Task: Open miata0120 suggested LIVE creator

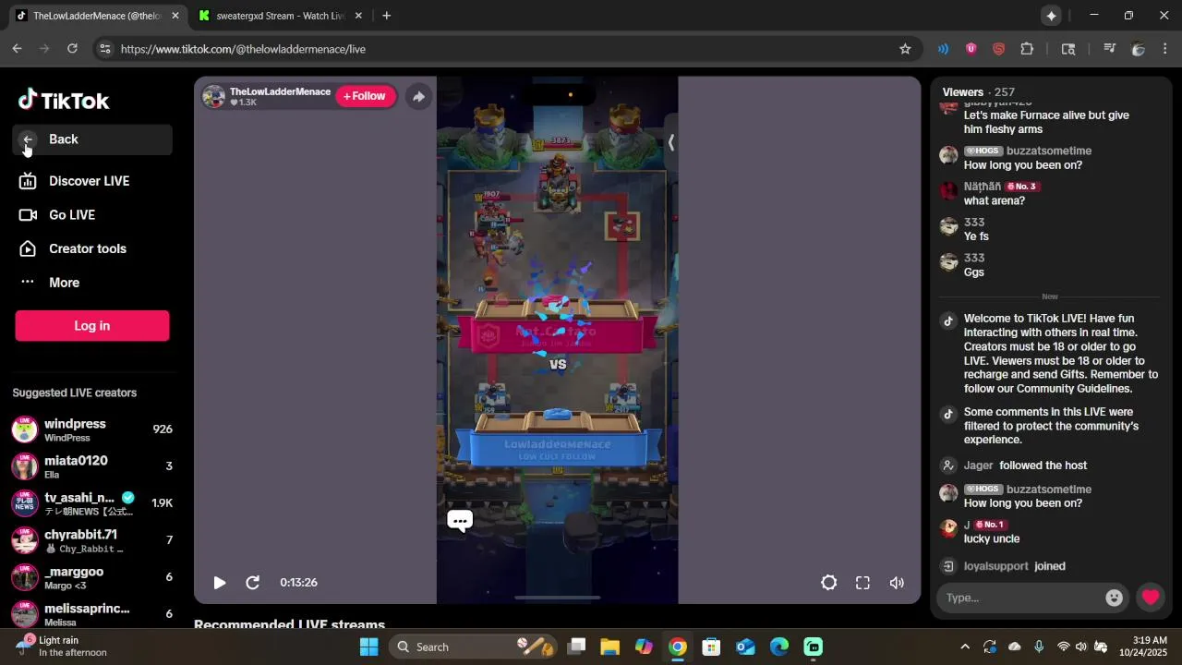Action: [92, 466]
